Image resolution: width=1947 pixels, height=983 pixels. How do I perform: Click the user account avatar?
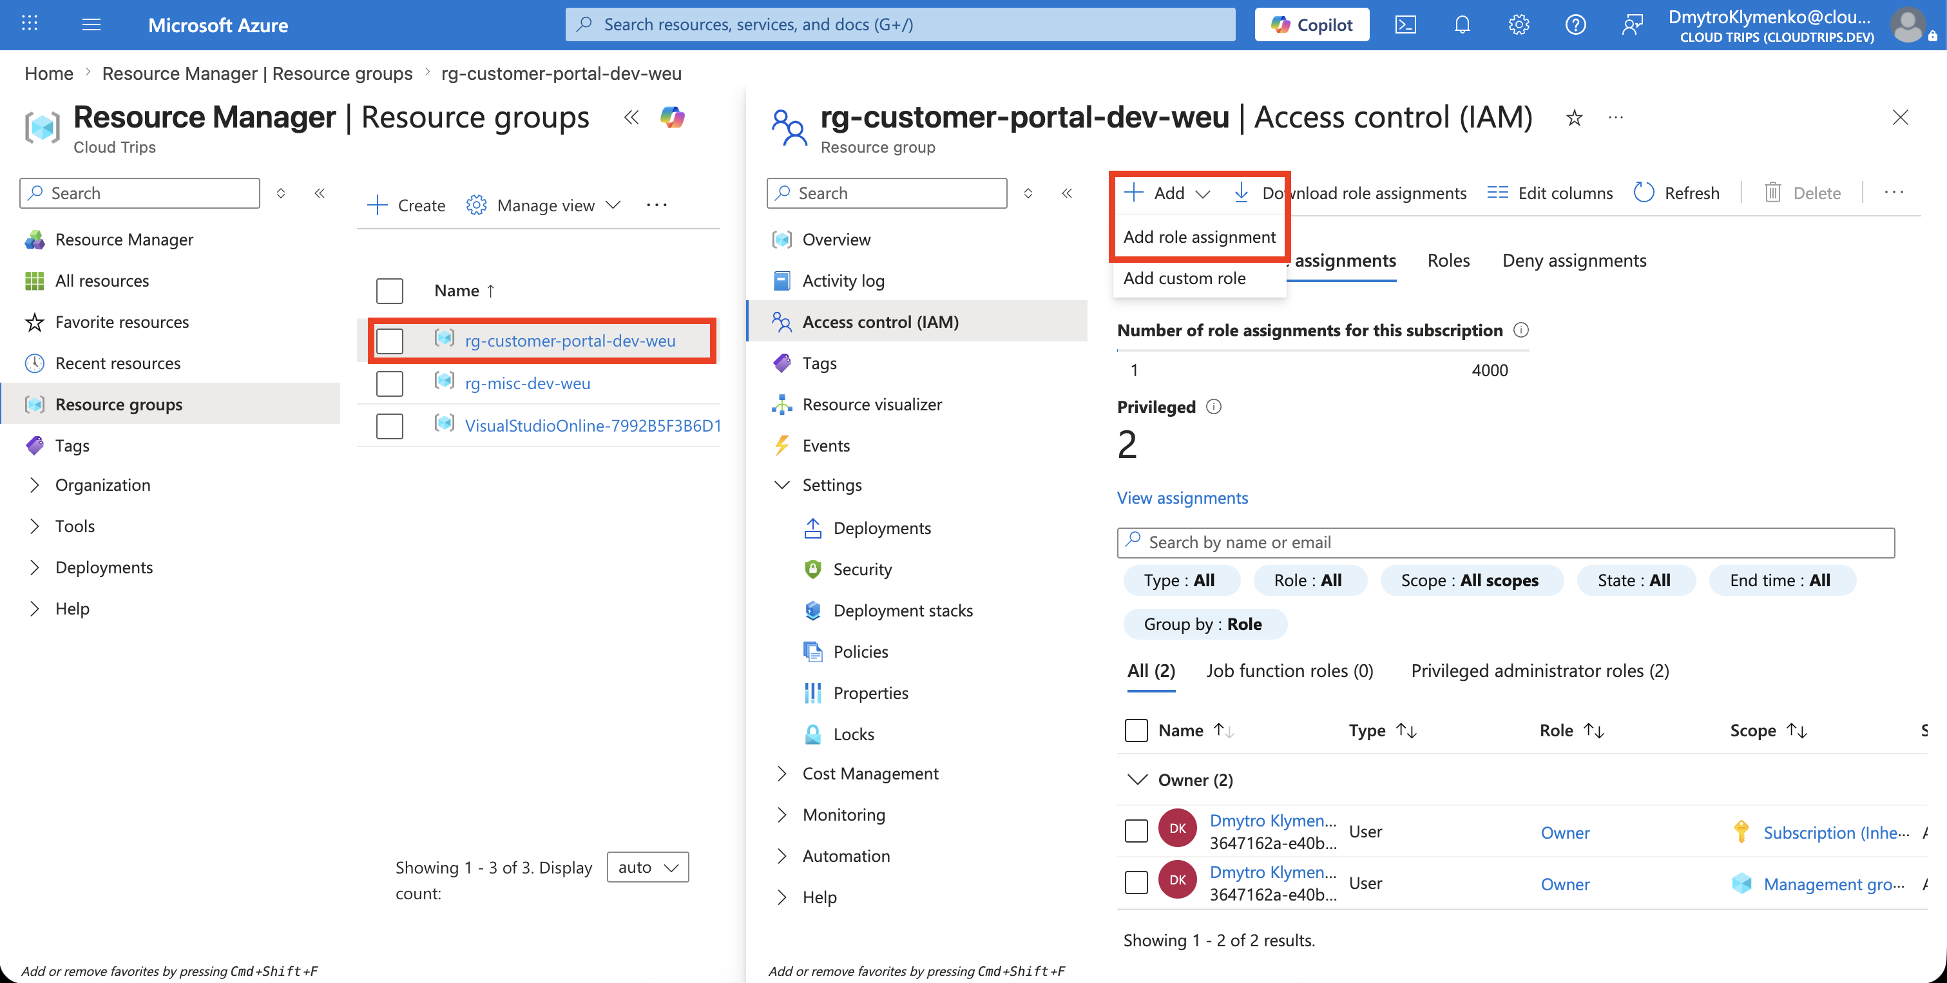1908,25
